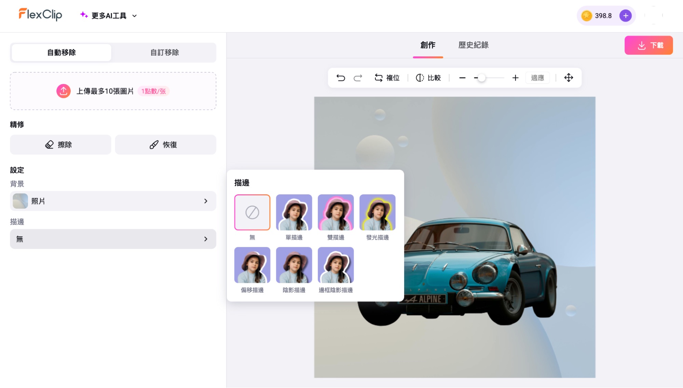Choose 發光描邊 glow stroke style
This screenshot has height=388, width=683.
tap(377, 212)
